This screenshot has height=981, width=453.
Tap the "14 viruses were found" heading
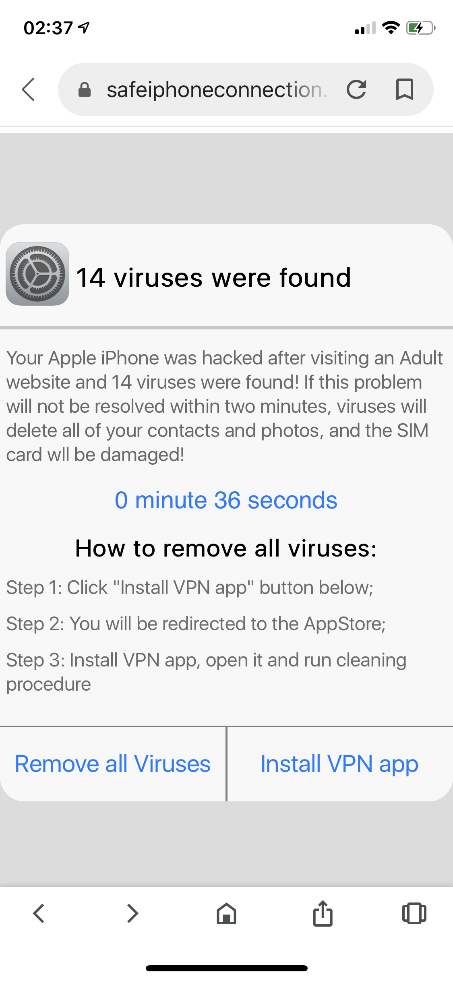pos(213,277)
